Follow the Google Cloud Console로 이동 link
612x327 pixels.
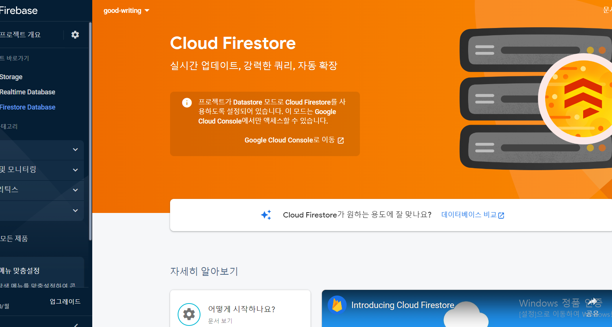pos(294,140)
